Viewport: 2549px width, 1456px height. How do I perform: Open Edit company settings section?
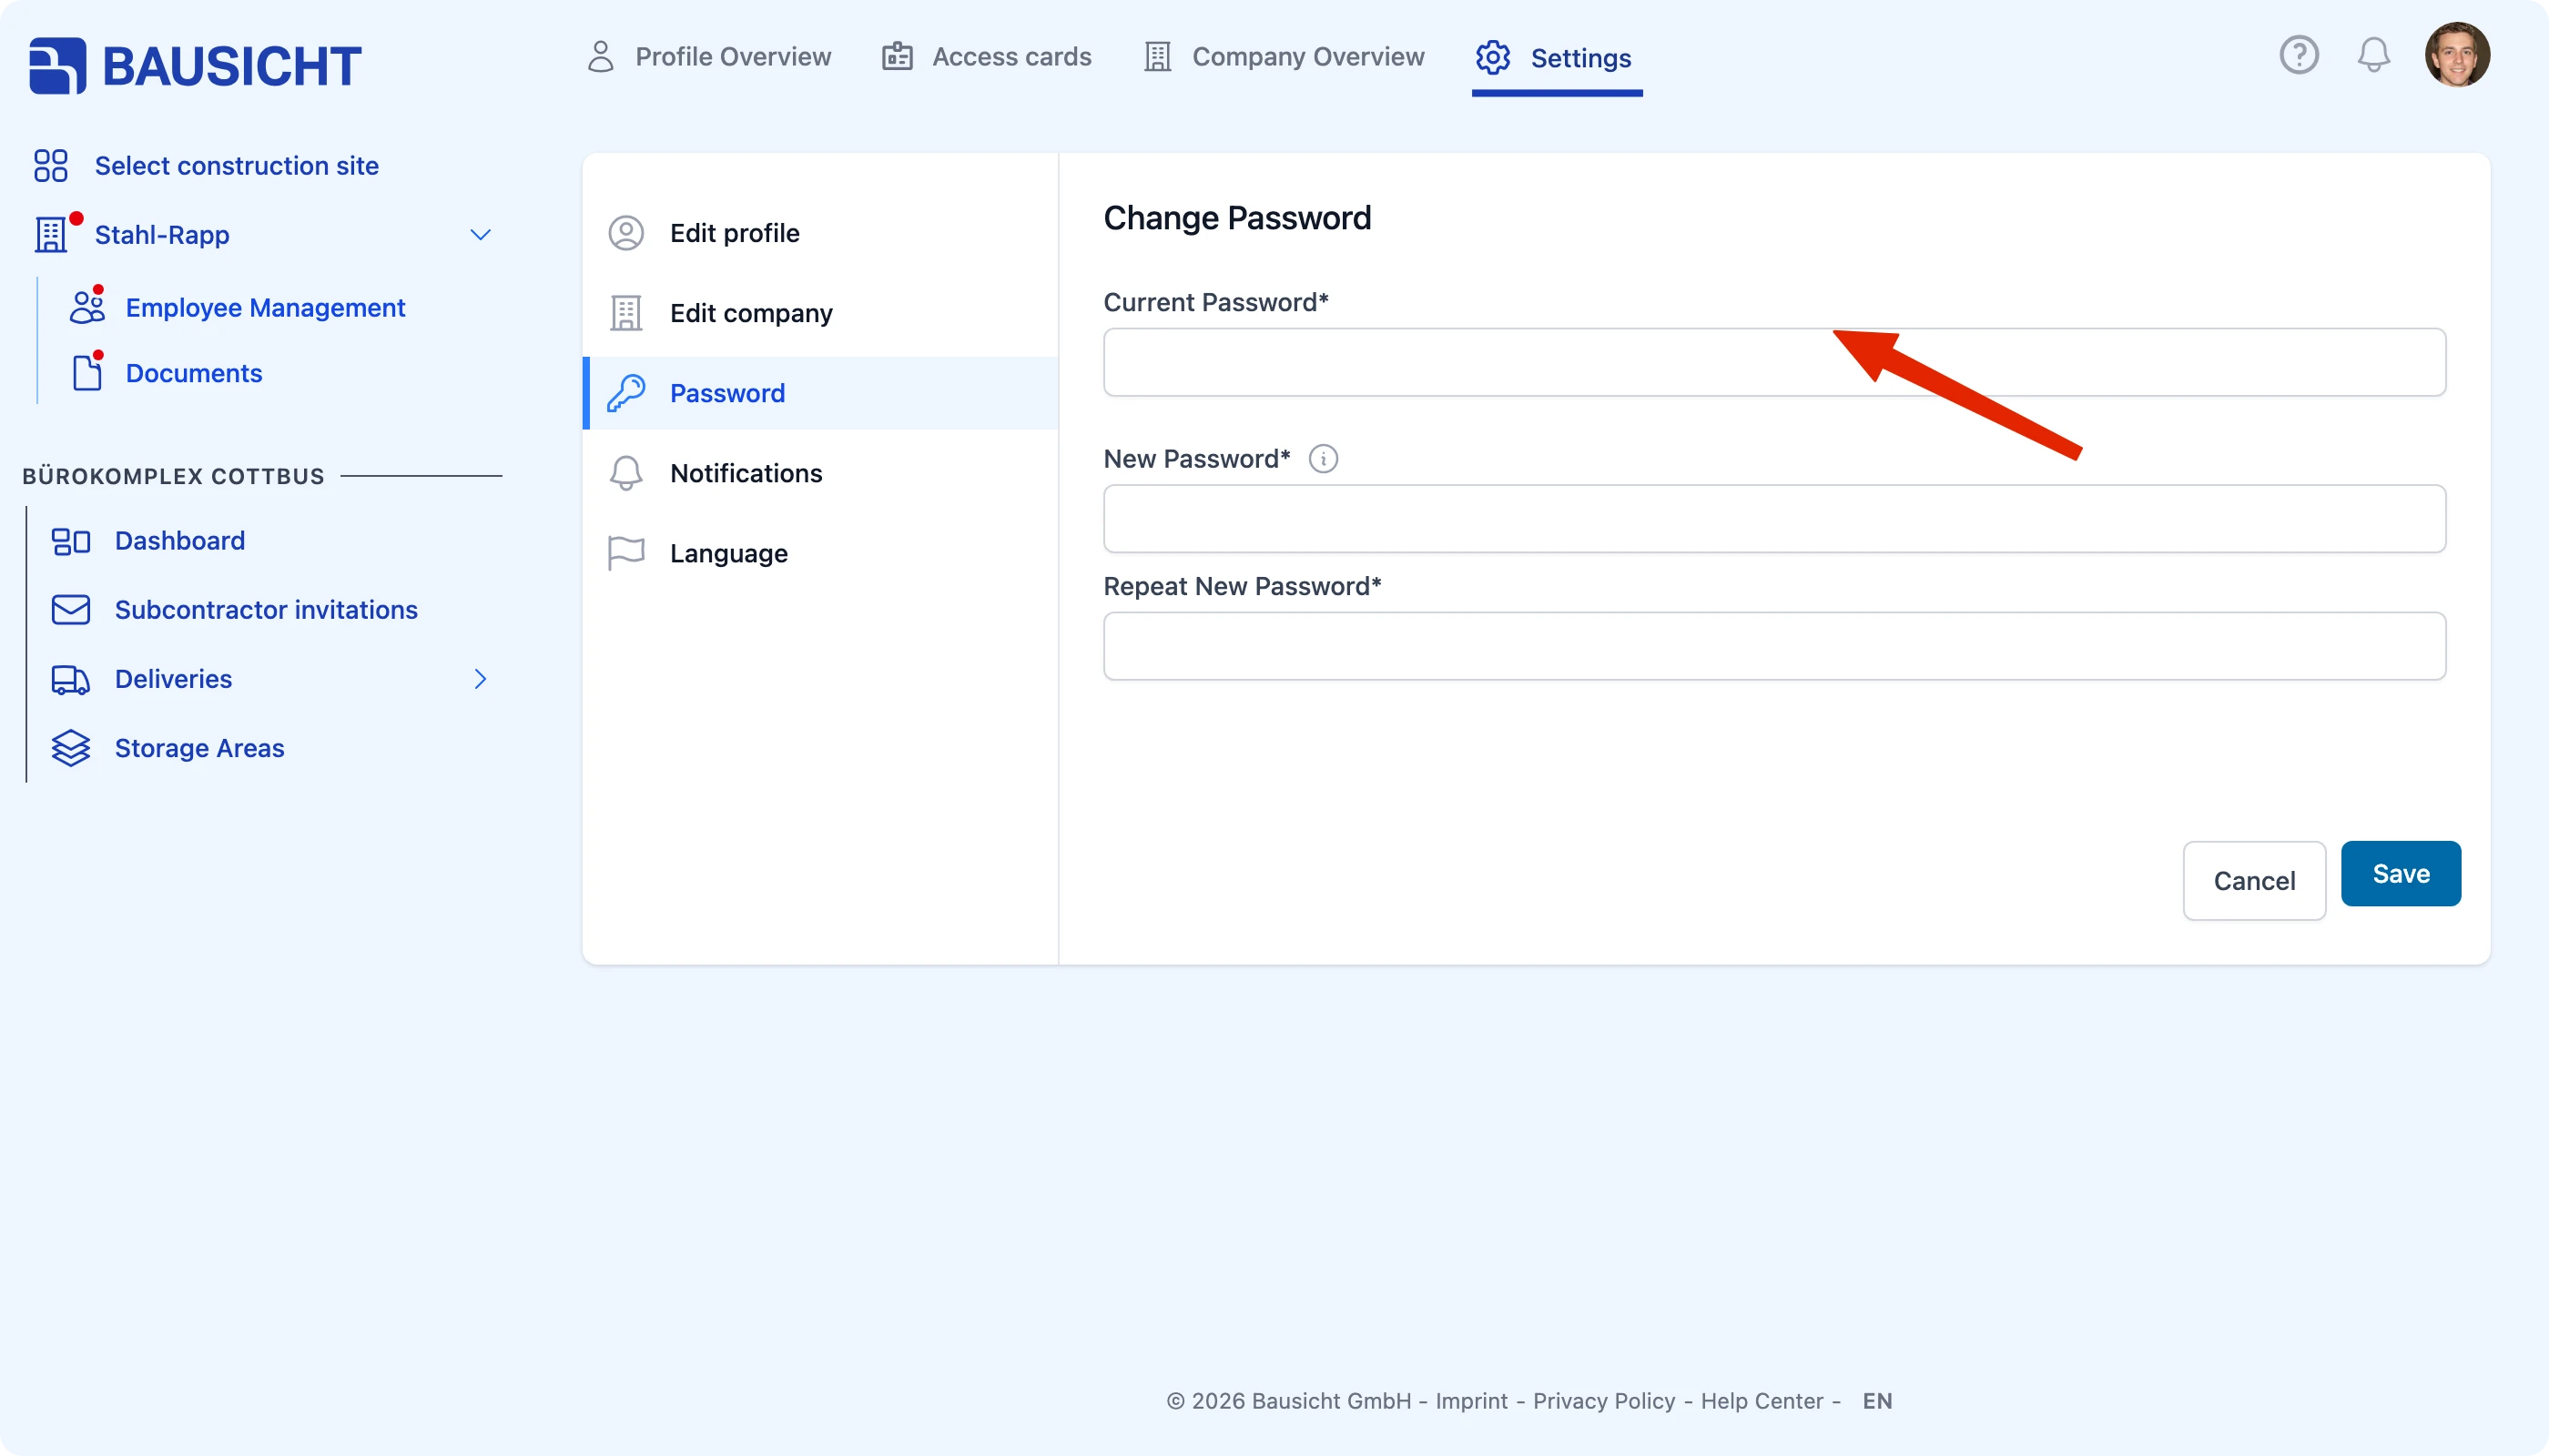click(x=820, y=313)
